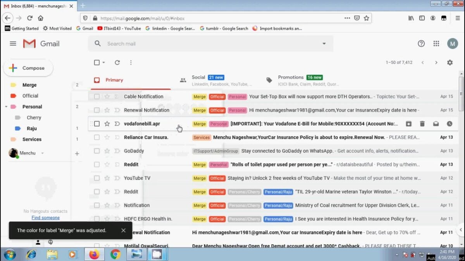Open the Gmail main menu hamburger icon
The height and width of the screenshot is (261, 465).
click(13, 44)
